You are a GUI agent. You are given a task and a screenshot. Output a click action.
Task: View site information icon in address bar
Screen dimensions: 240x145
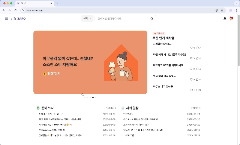(x=23, y=10)
